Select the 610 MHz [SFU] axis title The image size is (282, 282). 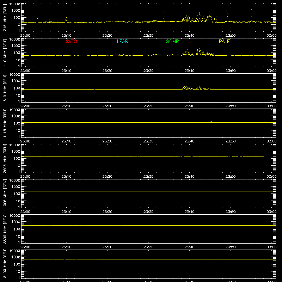pyautogui.click(x=5, y=88)
